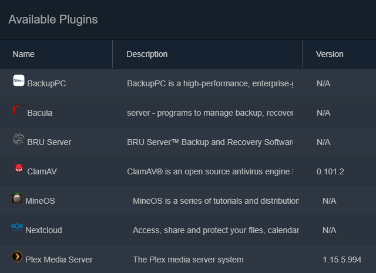
Task: Click the MineOS tutorials description
Action: [x=216, y=201]
